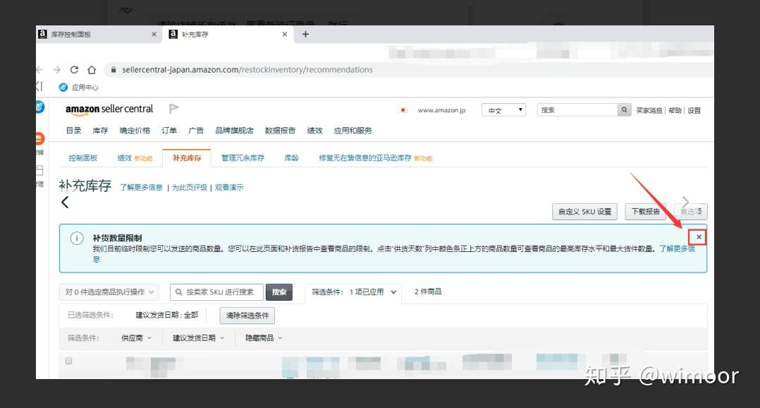Dismiss the 补货数量限制 notice with X

tap(699, 236)
